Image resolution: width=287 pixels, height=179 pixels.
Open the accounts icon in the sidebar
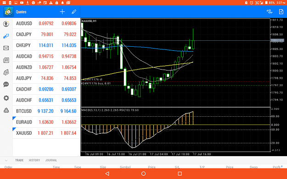click(6, 24)
